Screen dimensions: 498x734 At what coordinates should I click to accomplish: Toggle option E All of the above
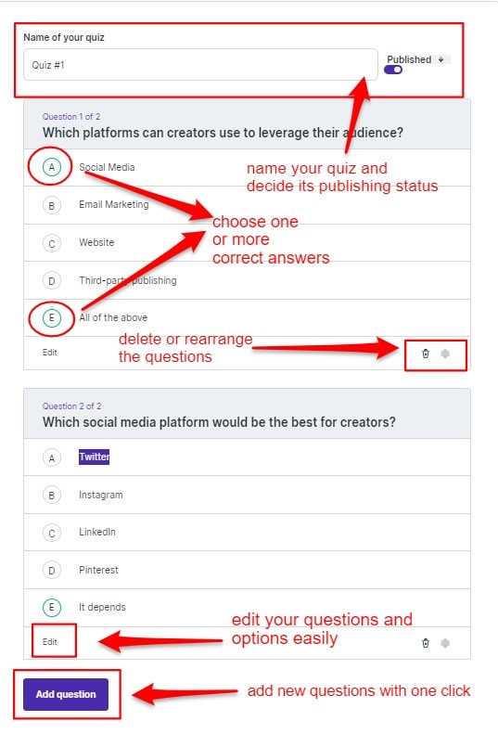[52, 318]
